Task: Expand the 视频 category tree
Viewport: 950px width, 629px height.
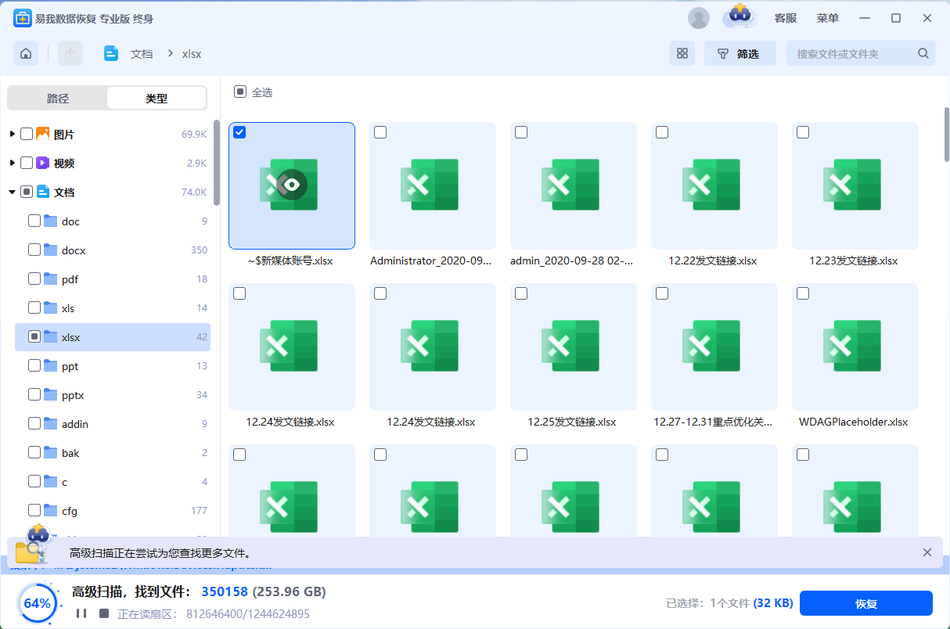Action: 13,164
